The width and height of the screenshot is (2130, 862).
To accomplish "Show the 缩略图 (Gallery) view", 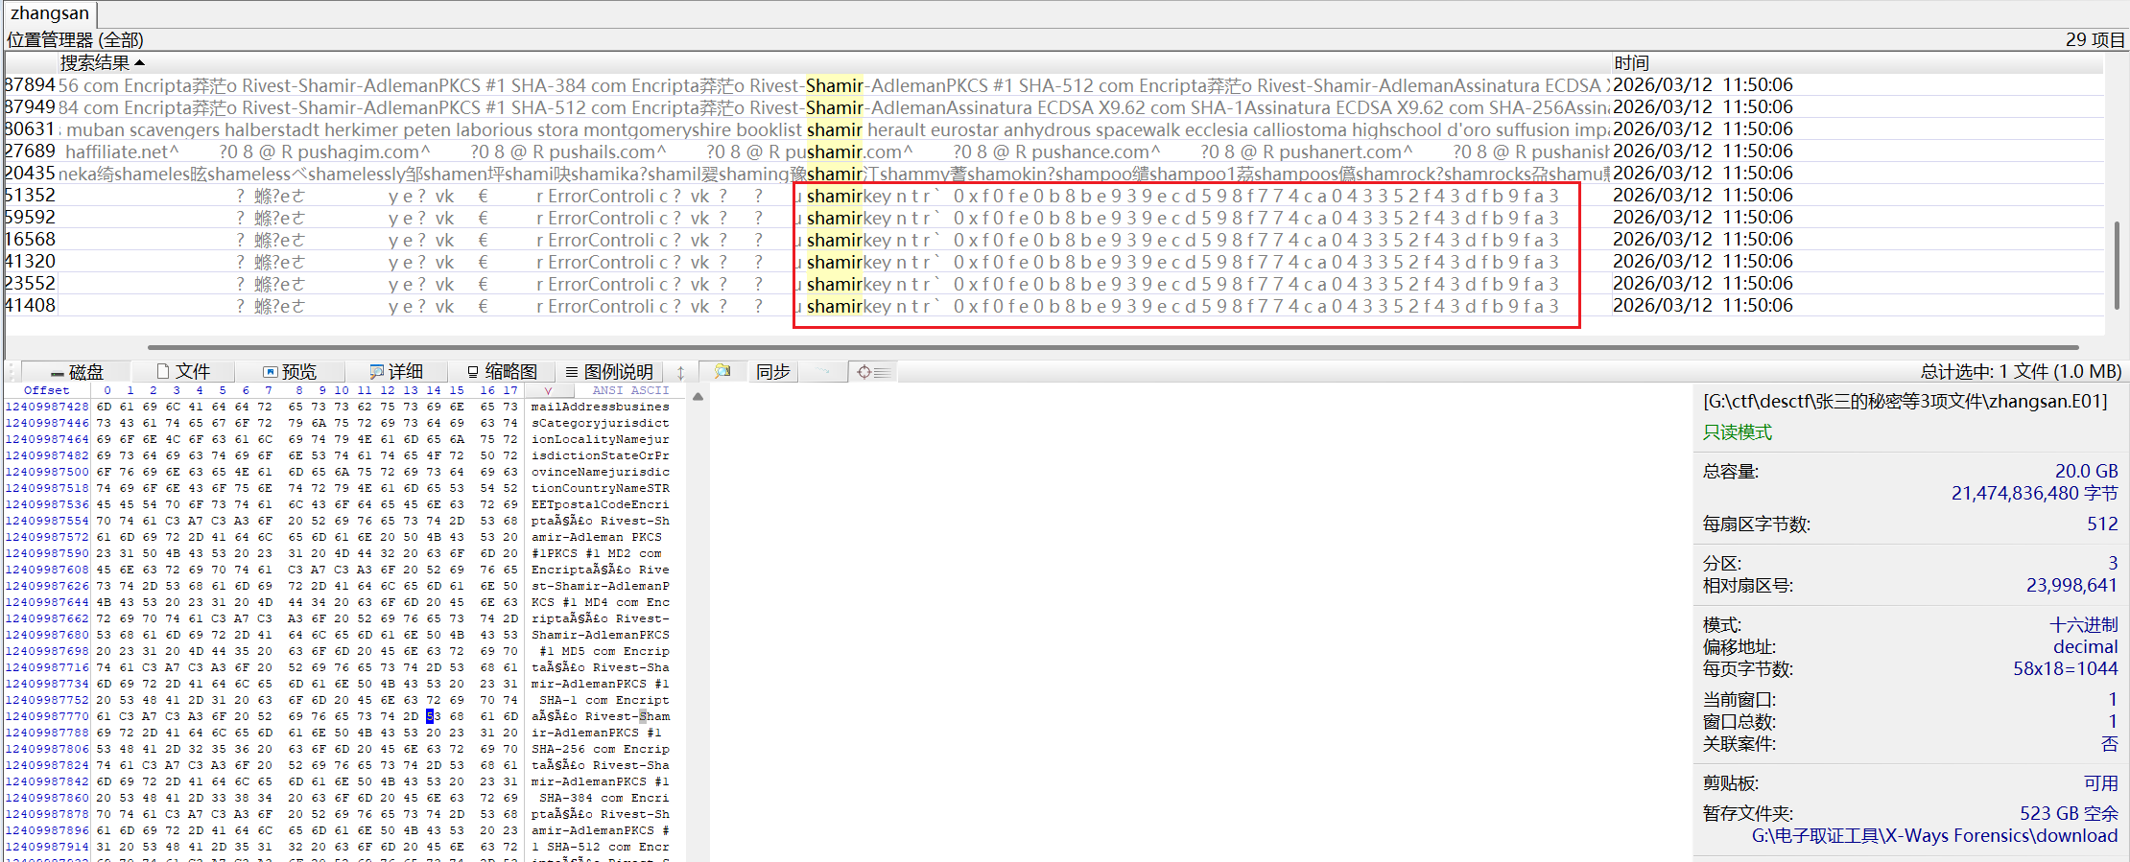I will pyautogui.click(x=502, y=372).
